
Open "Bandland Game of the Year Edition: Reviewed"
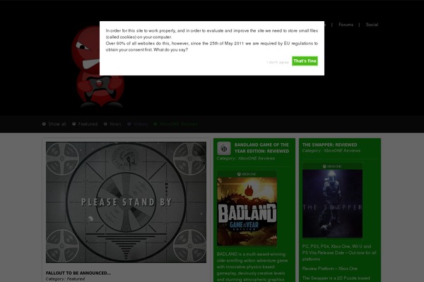[261, 148]
